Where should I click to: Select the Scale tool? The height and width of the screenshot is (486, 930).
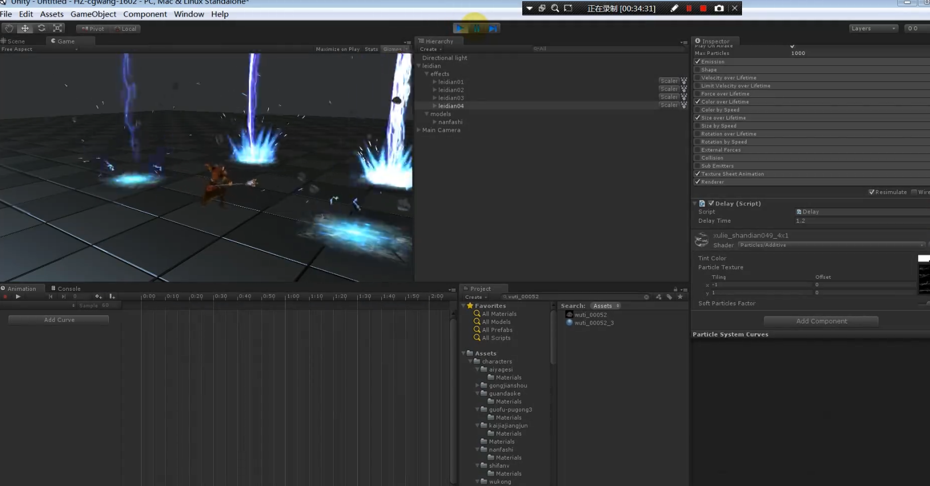[57, 28]
